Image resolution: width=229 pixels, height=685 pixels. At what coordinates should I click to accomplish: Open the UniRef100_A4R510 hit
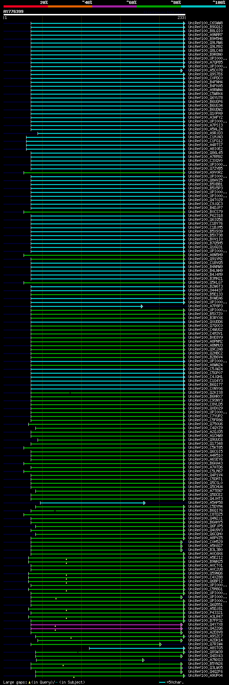pos(205,456)
